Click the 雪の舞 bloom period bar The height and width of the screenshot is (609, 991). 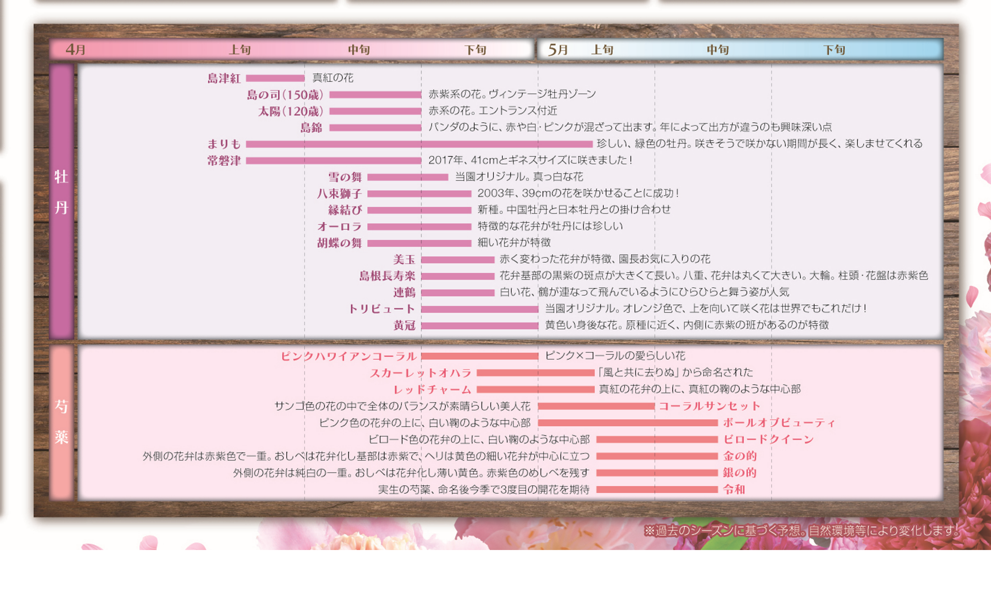pyautogui.click(x=408, y=177)
